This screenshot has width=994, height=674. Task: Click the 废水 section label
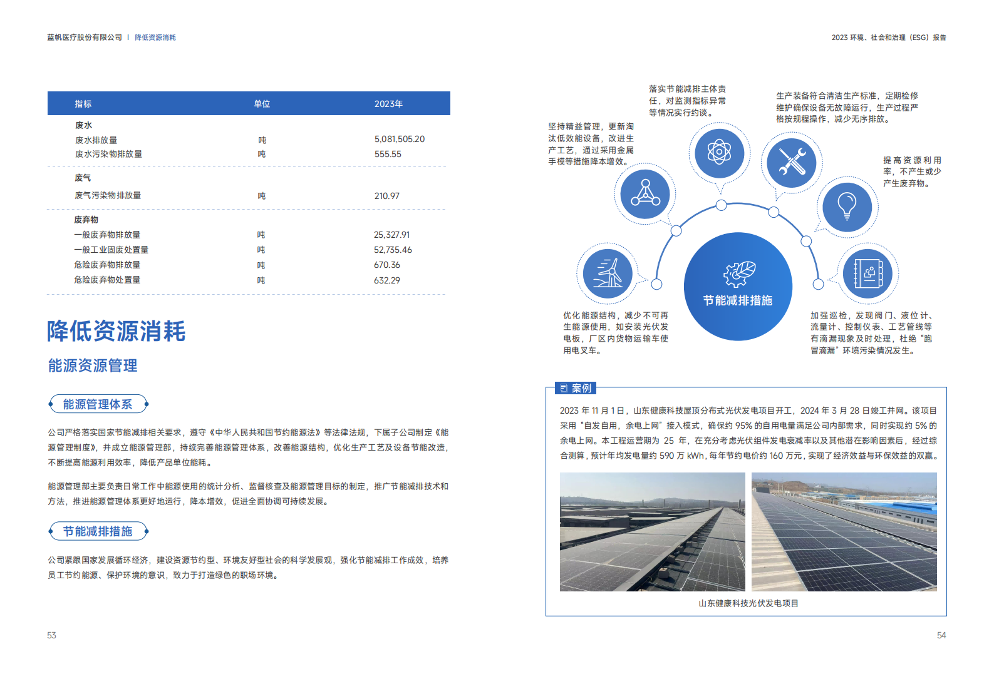click(x=84, y=125)
